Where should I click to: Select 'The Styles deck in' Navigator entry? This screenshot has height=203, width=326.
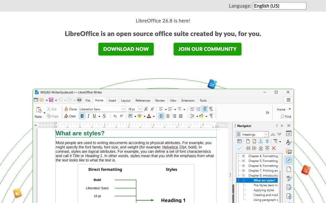[265, 185]
